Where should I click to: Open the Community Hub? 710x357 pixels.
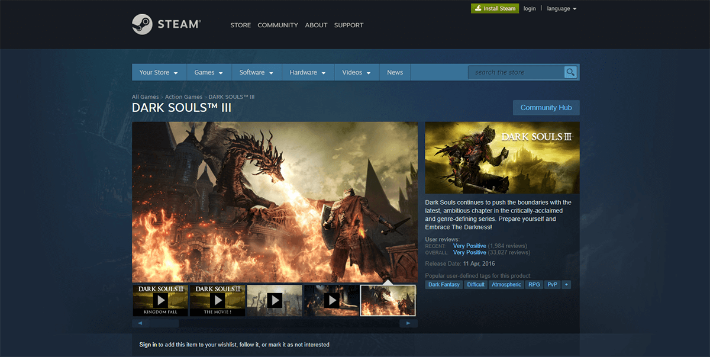pos(546,108)
